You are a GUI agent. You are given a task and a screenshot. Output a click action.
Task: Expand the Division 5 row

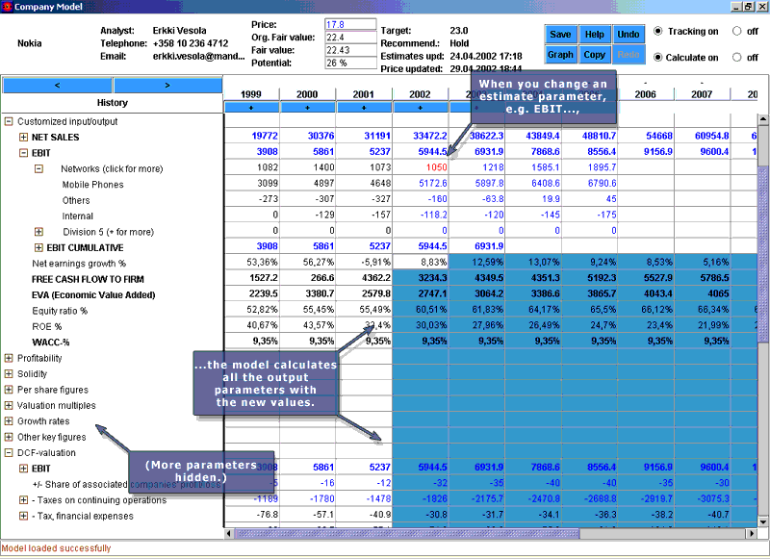click(x=38, y=232)
